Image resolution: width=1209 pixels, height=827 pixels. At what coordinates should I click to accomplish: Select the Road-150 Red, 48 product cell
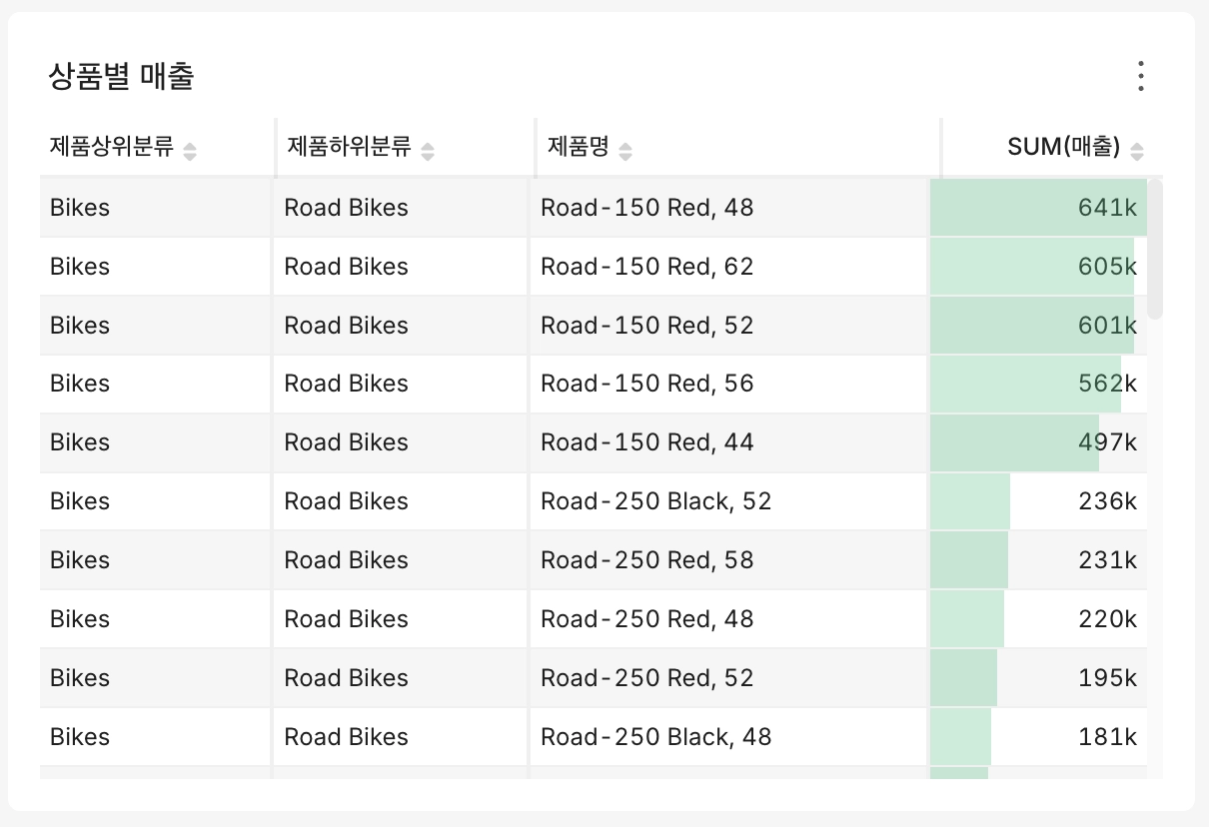729,208
